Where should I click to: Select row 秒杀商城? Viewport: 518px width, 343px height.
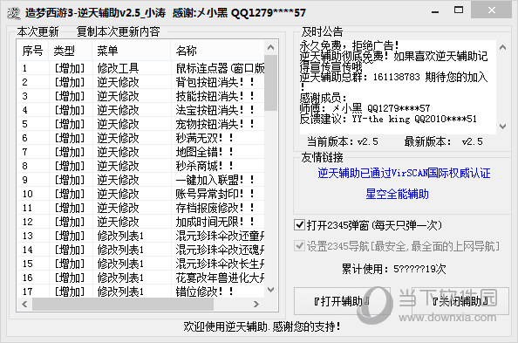click(x=140, y=166)
